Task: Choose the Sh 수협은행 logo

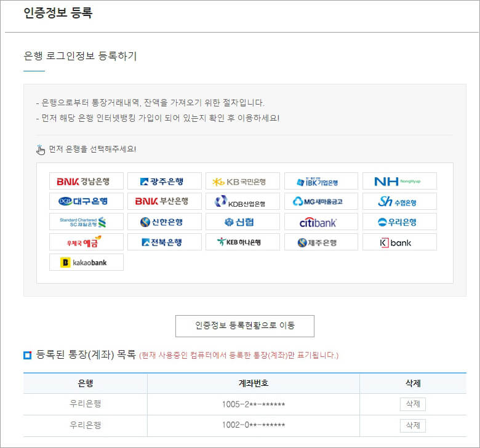Action: click(x=399, y=201)
